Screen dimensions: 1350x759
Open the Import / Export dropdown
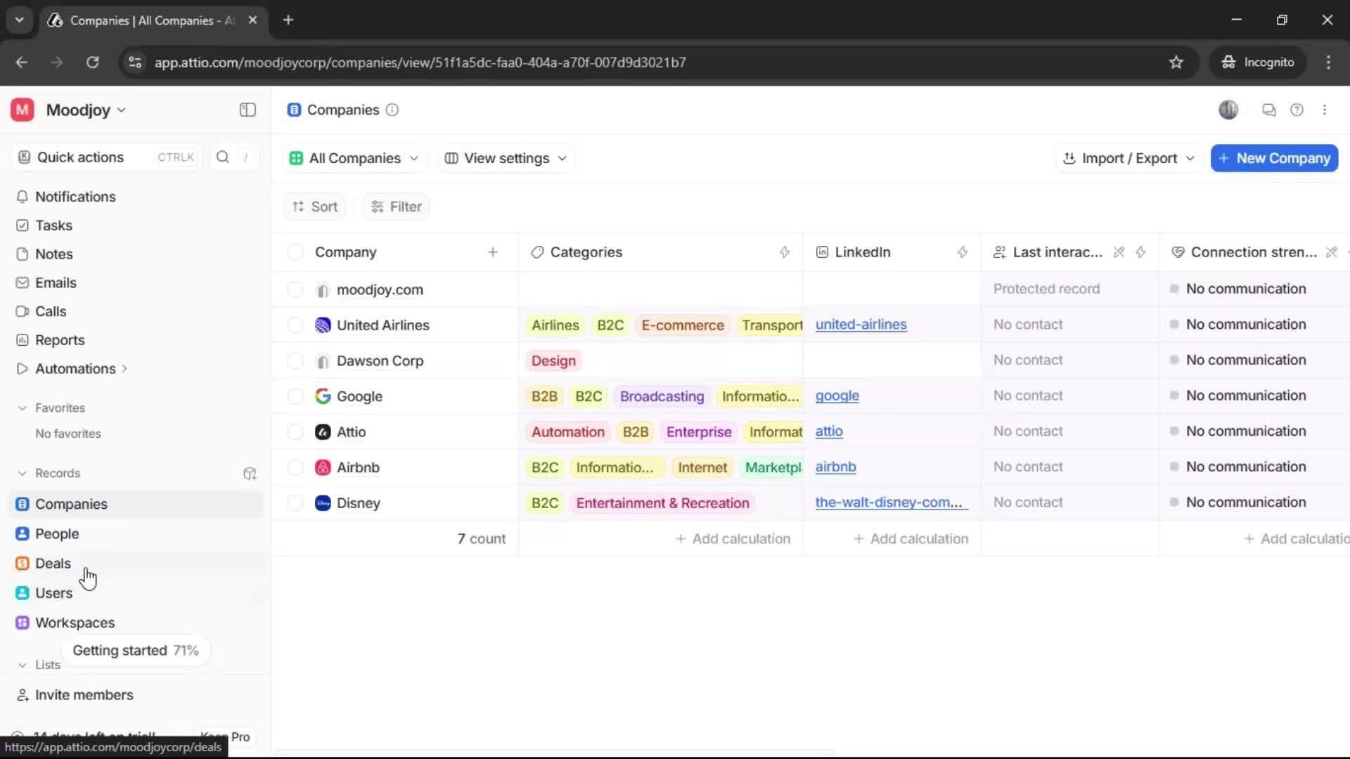point(1129,158)
